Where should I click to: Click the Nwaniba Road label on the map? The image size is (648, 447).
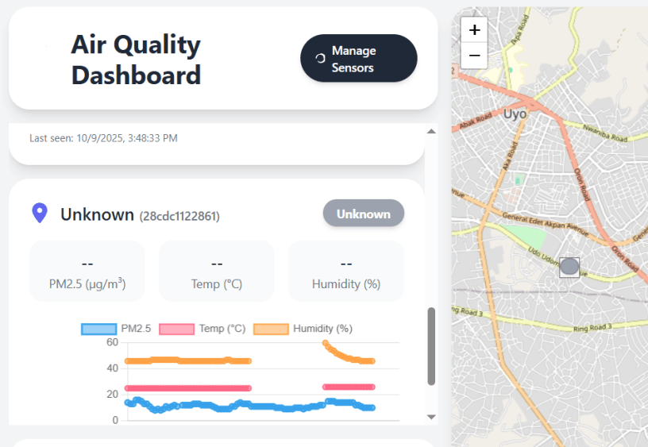605,133
